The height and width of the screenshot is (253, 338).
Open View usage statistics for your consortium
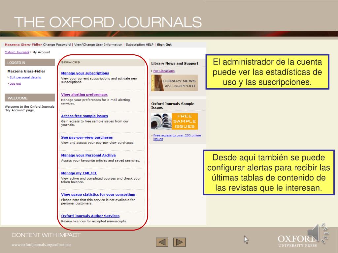98,194
